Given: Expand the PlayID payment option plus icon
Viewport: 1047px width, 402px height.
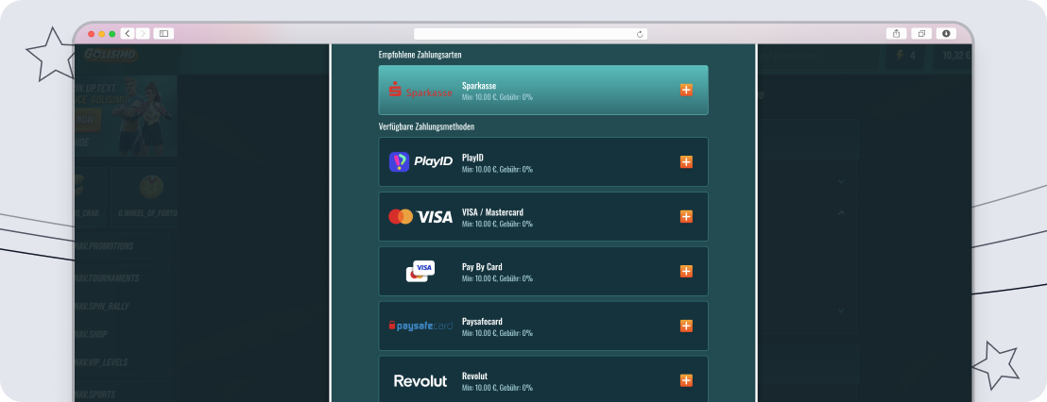Looking at the screenshot, I should click(x=686, y=162).
